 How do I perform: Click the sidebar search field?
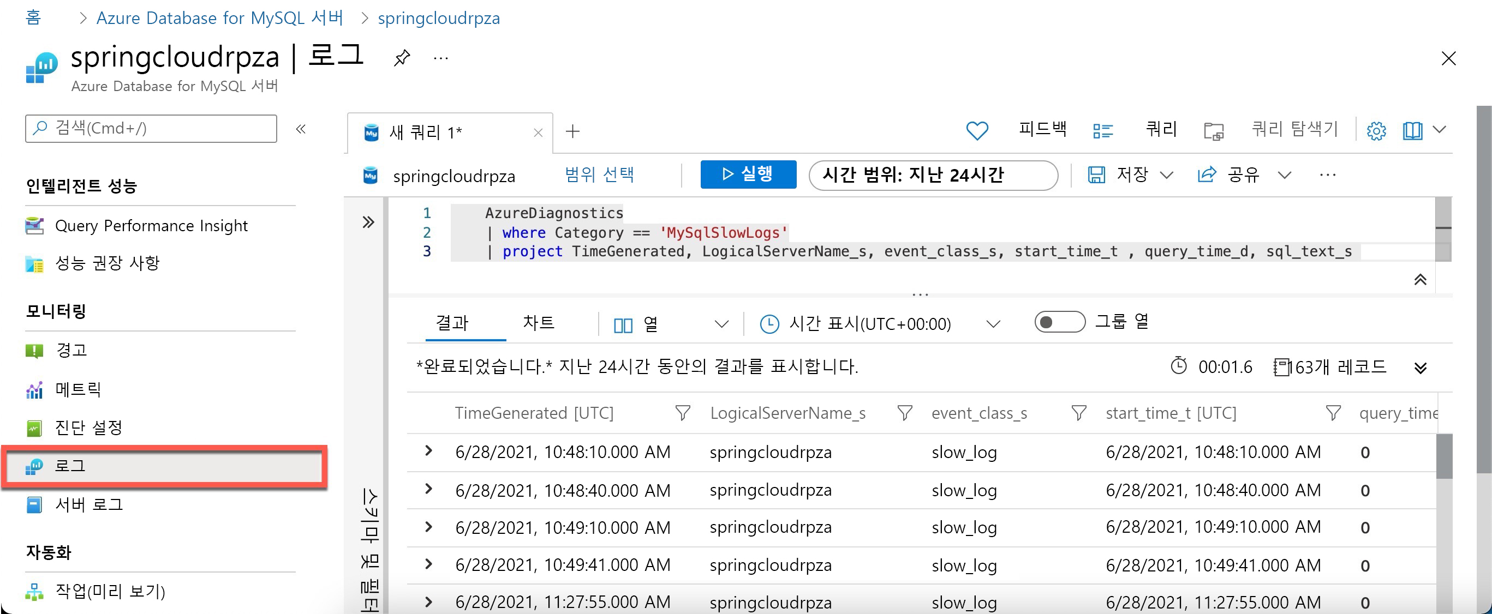point(151,128)
